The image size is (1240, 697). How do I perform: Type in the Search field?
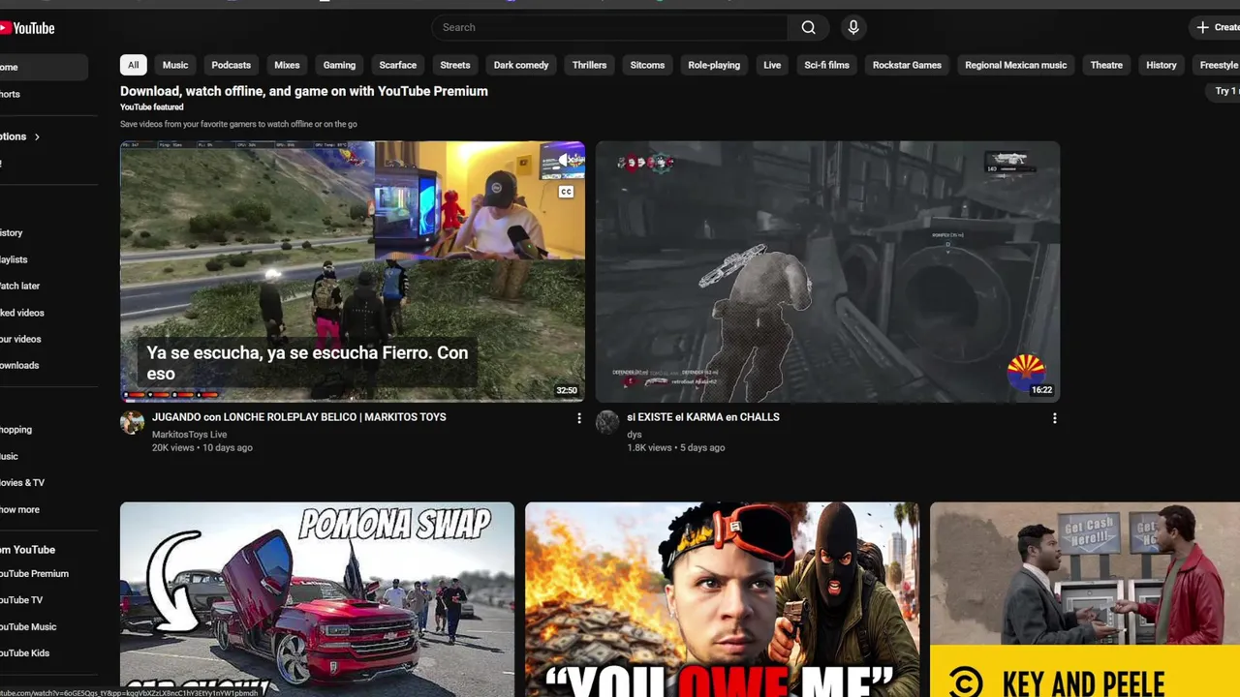(610, 27)
